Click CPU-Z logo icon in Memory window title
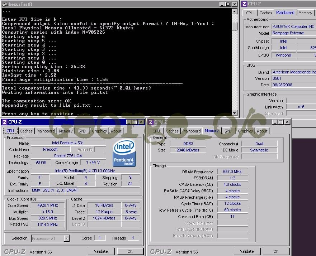Screen dimensions: 316x256 pyautogui.click(x=151, y=122)
